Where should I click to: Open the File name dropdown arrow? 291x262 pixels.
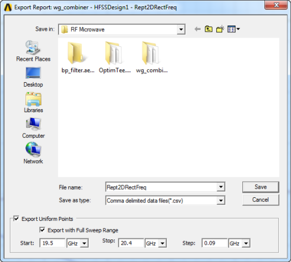(221, 187)
